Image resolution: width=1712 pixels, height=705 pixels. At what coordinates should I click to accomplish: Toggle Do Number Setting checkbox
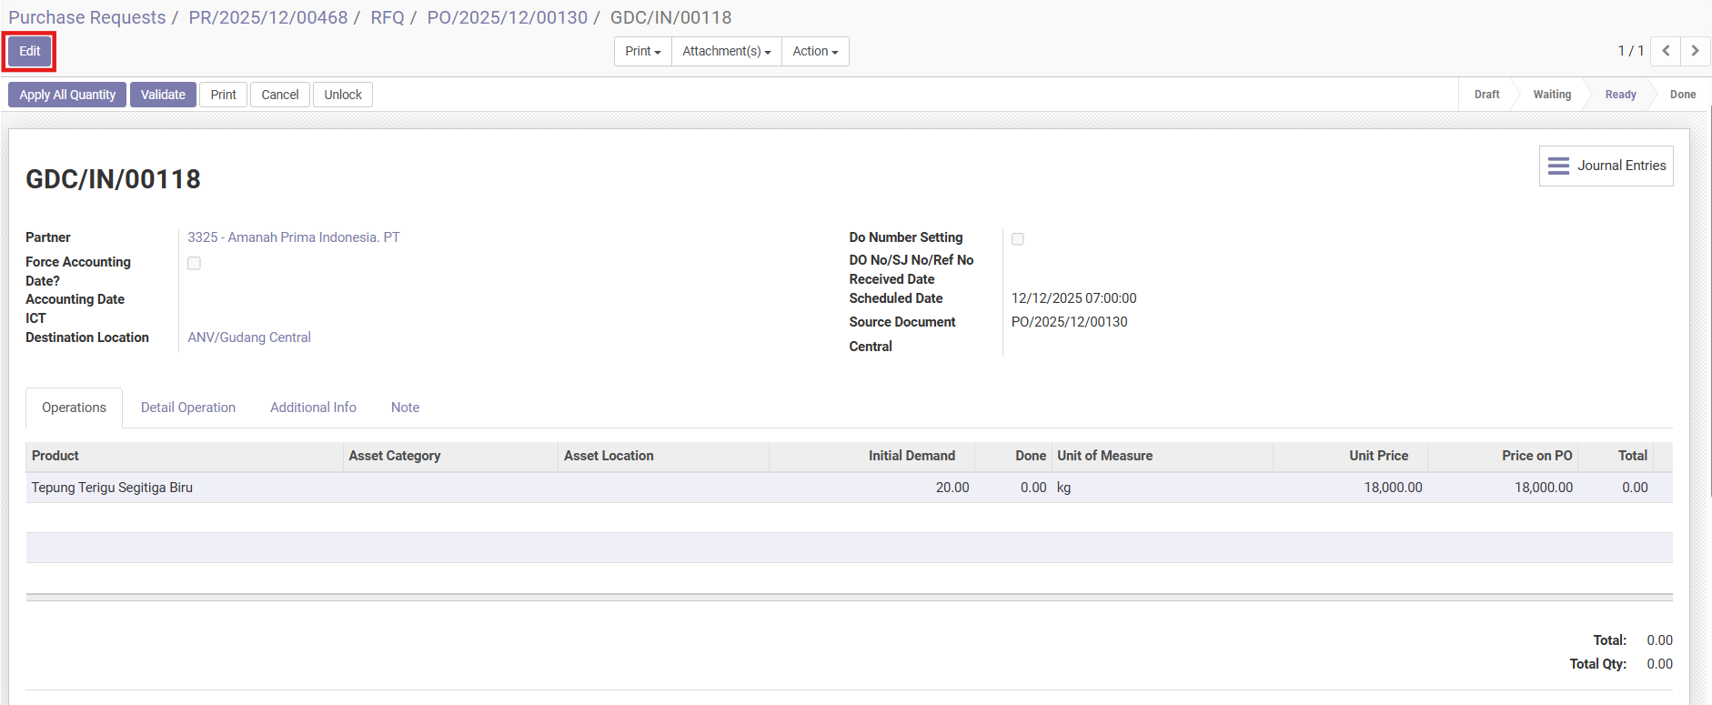click(1018, 238)
